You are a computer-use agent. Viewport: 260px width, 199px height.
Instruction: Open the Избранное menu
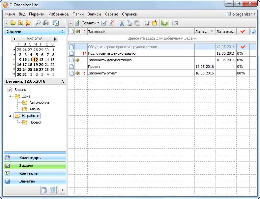point(58,14)
